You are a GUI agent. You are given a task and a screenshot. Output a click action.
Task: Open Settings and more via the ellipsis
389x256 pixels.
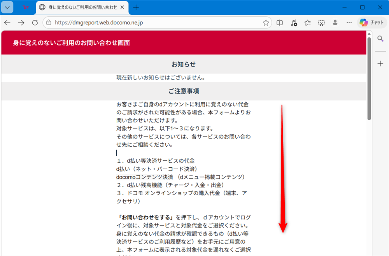[x=349, y=23]
